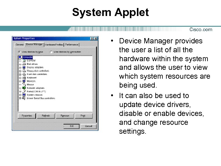The image size is (221, 166).
Task: Click the Cisco.com text in slide header
Action: pos(201,30)
